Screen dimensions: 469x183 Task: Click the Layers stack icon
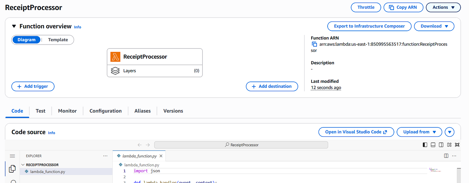coord(115,71)
